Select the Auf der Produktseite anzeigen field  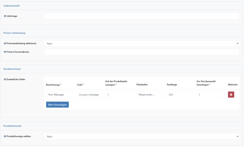119,95
